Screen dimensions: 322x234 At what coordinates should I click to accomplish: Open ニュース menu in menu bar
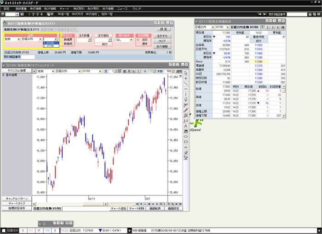tap(122, 9)
